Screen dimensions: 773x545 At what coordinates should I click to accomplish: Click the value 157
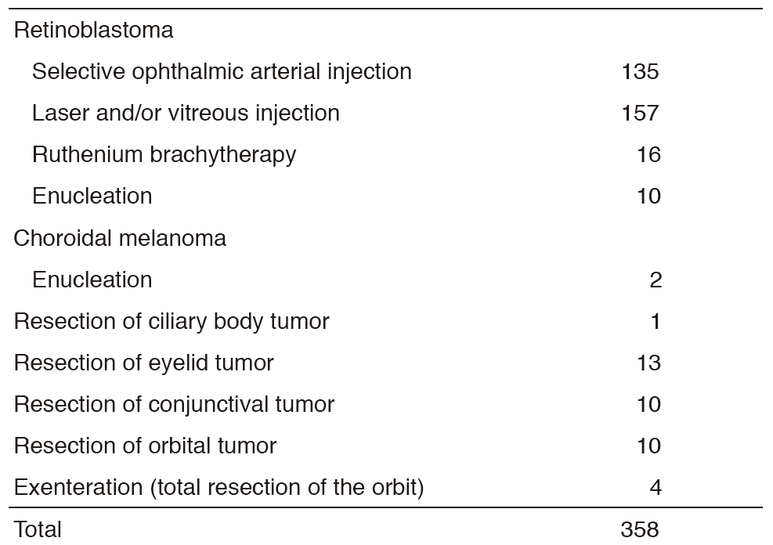[640, 114]
